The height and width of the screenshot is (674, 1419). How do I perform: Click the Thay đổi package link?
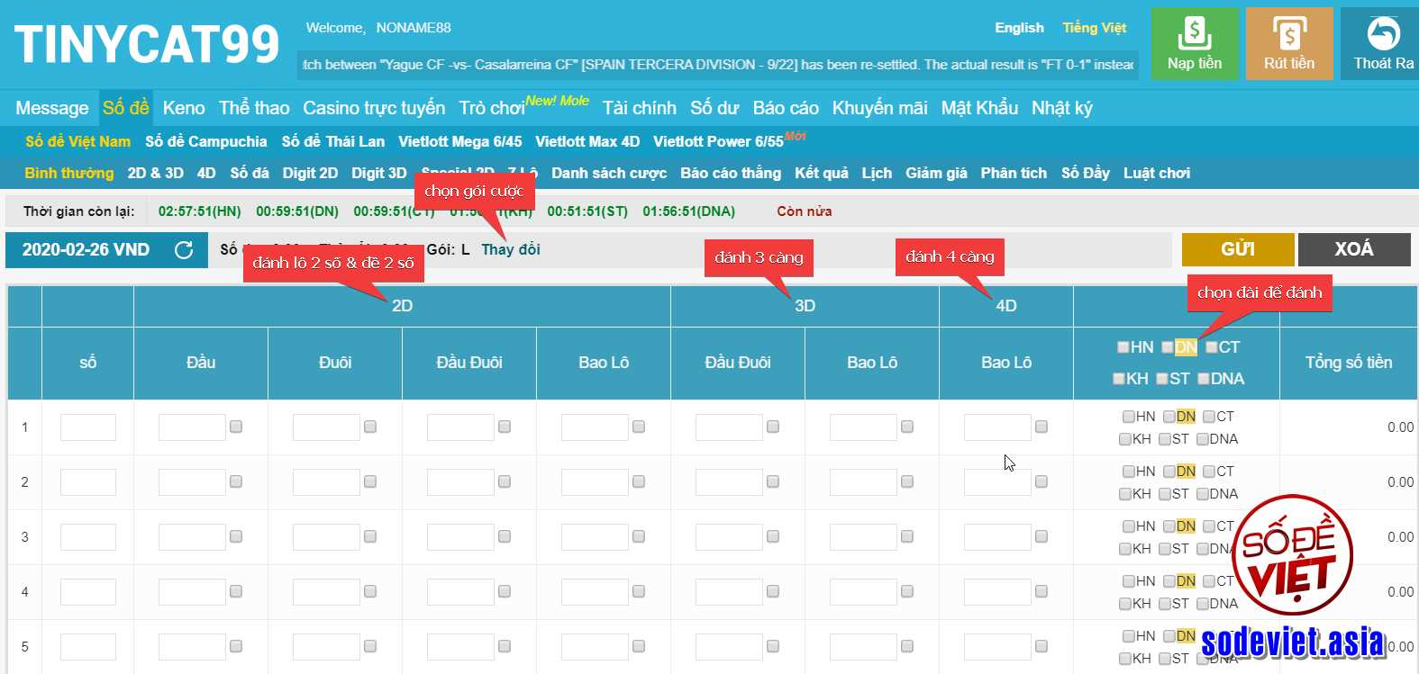click(x=511, y=249)
